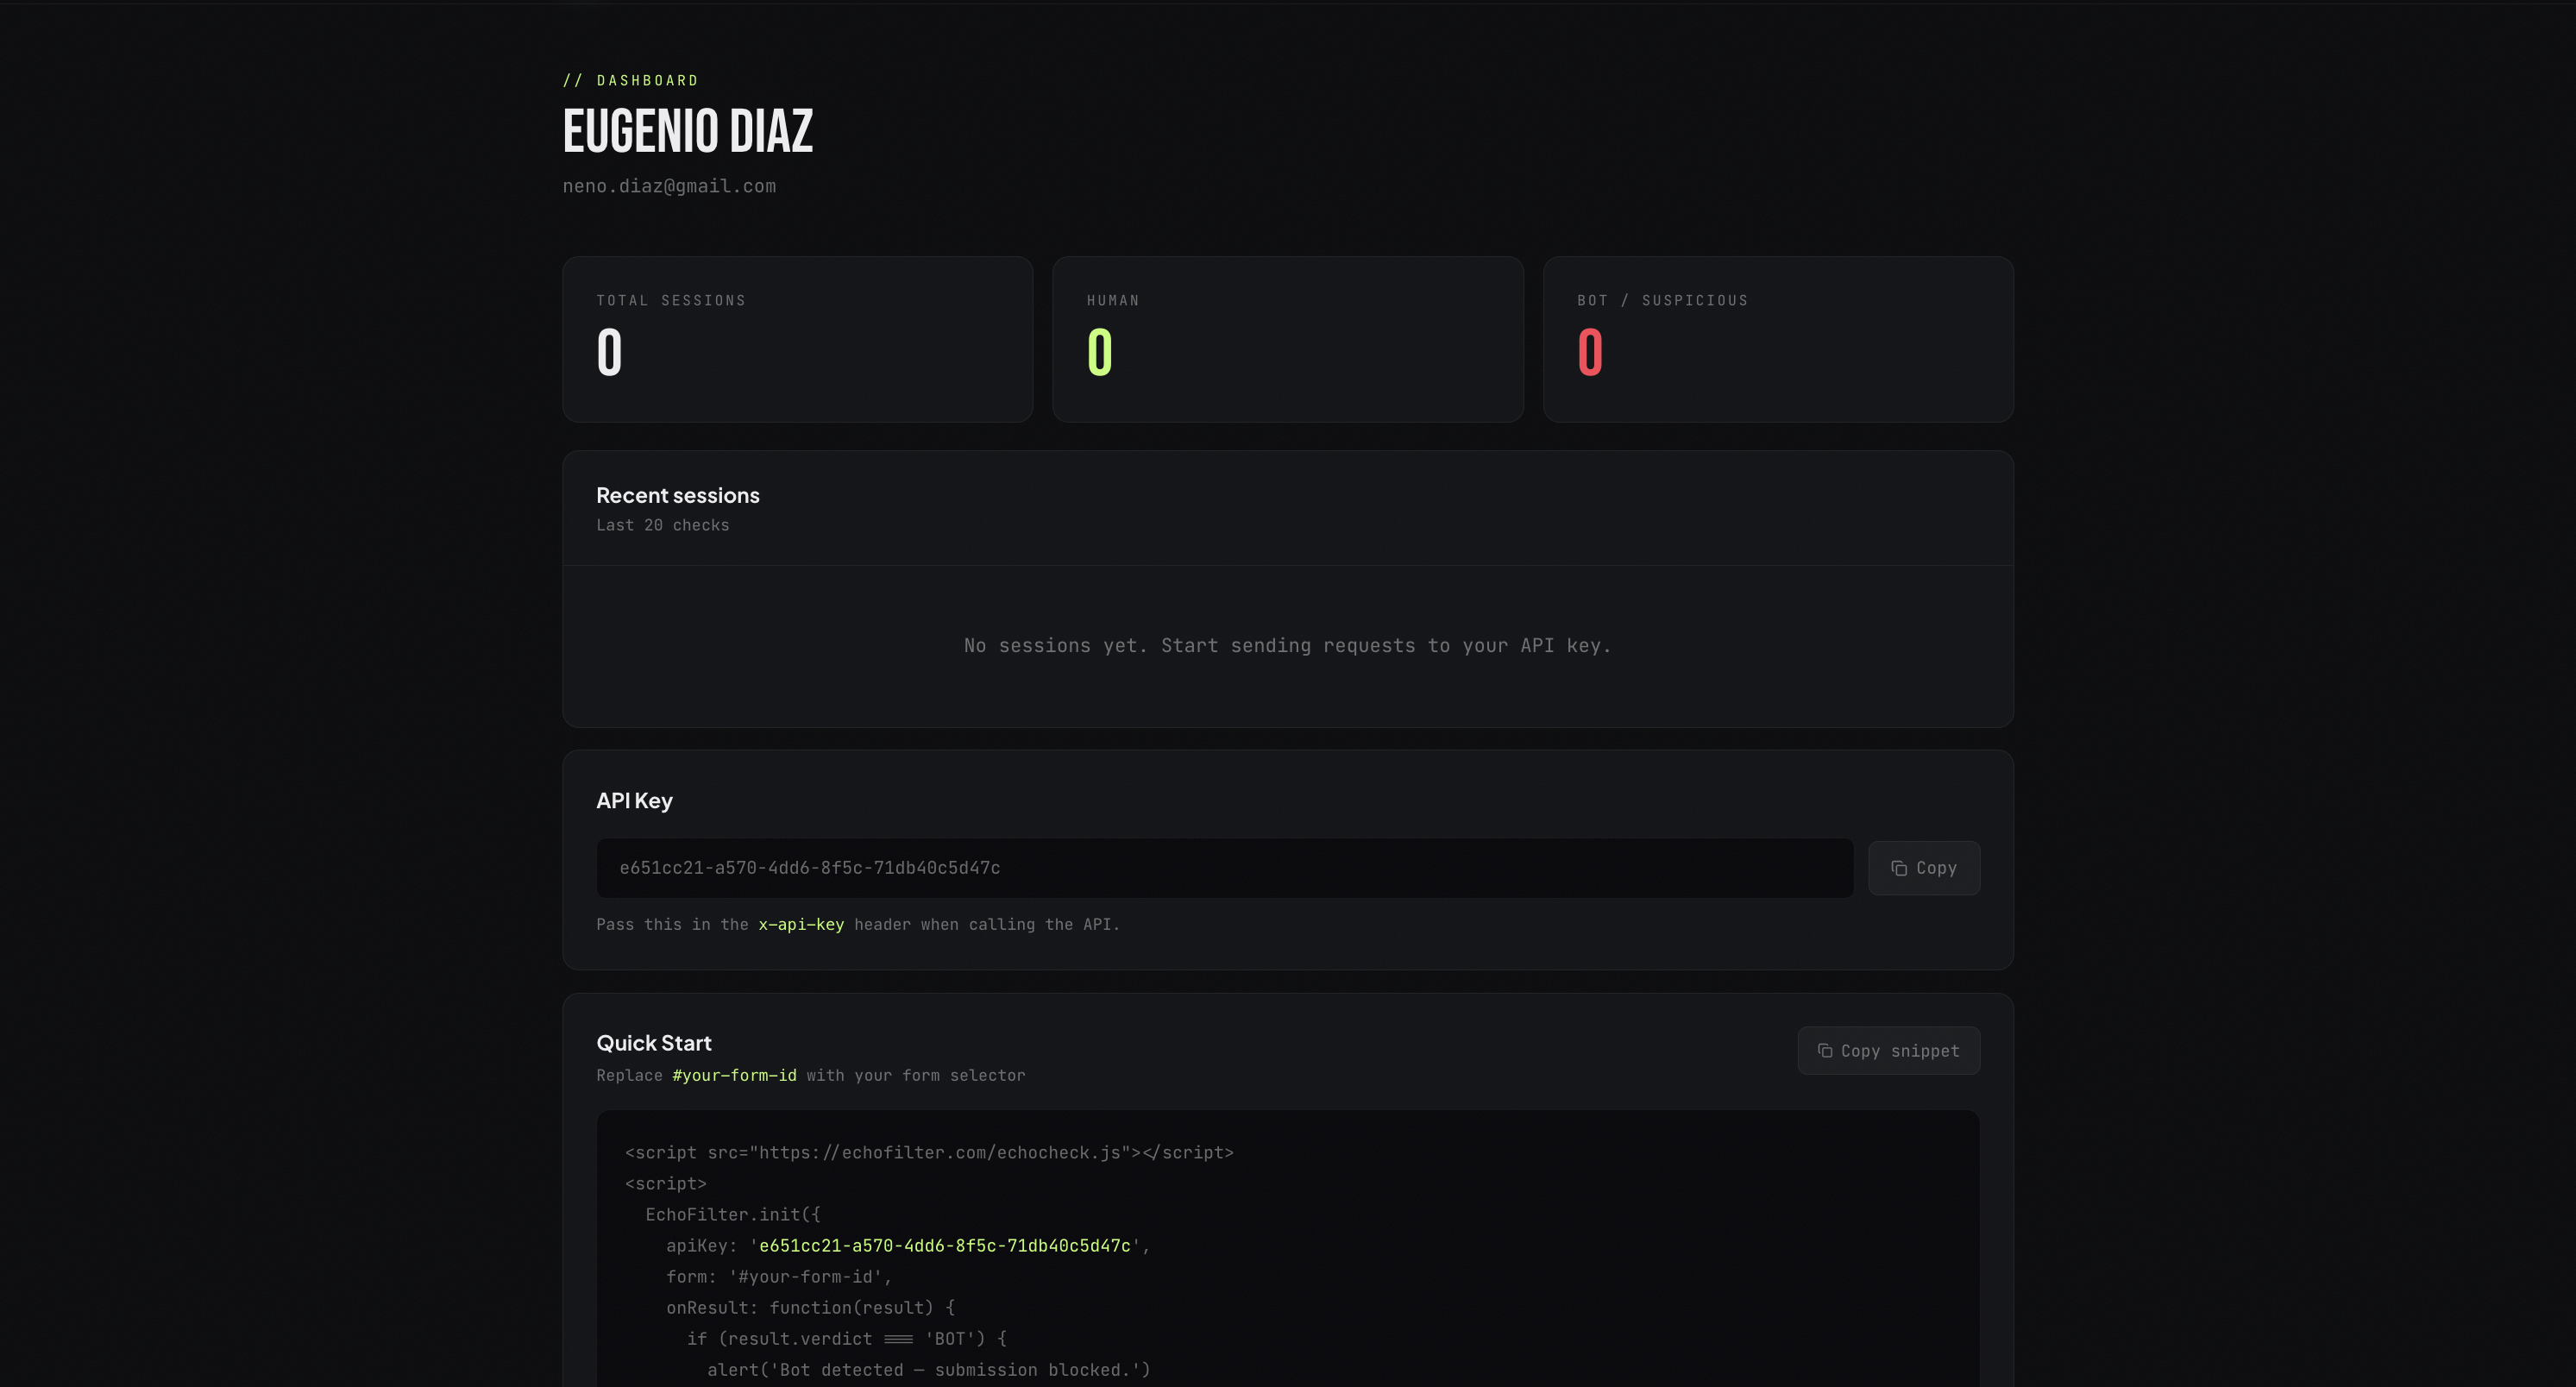The width and height of the screenshot is (2576, 1387).
Task: Click the Human sessions count card
Action: [x=1287, y=339]
